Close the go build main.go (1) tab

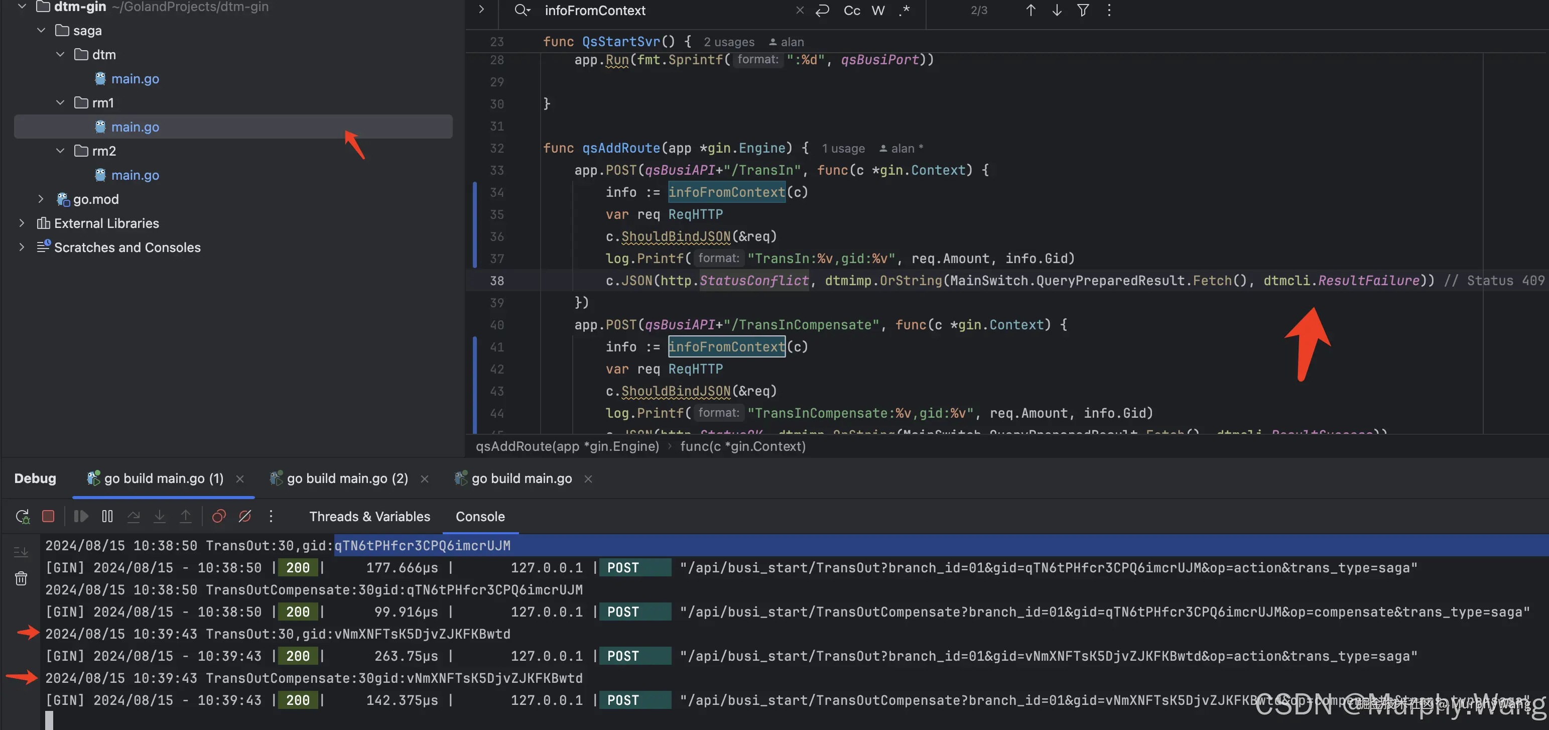tap(240, 478)
